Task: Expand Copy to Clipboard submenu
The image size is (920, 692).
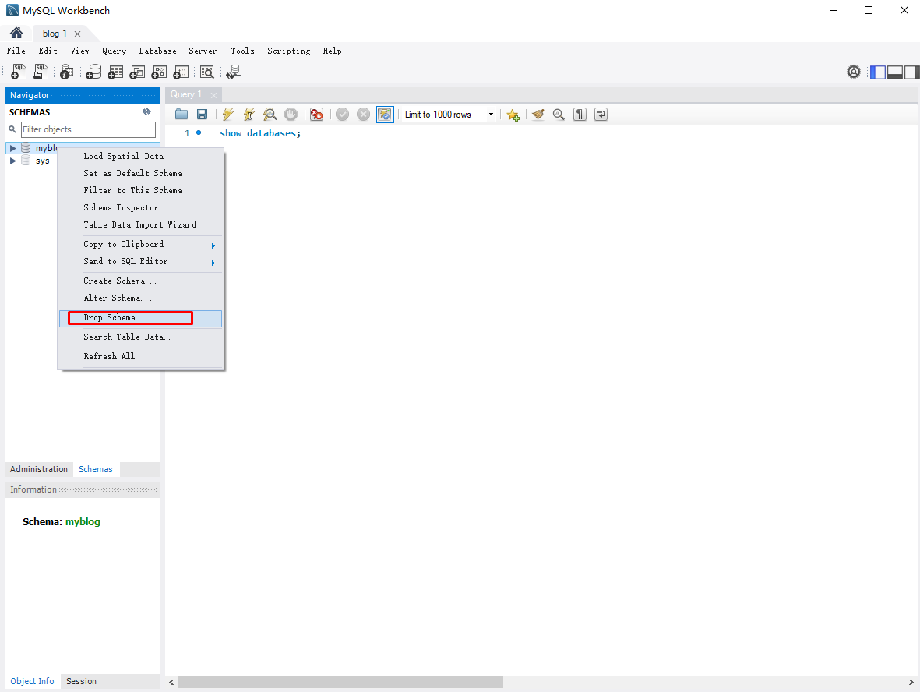Action: (x=213, y=245)
